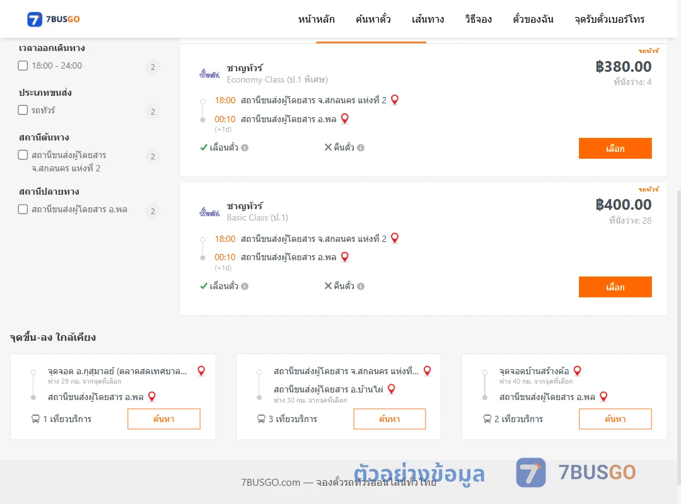Viewport: 681px width, 504px height.
Task: Go to หน้าหลัก in top navigation
Action: 316,19
